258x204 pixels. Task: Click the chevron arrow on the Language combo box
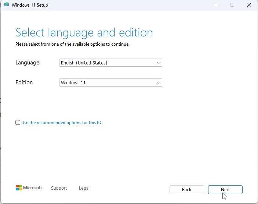pyautogui.click(x=159, y=63)
